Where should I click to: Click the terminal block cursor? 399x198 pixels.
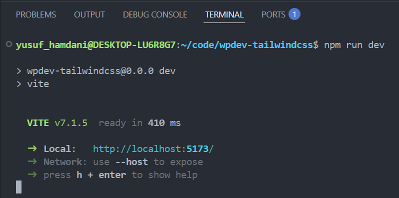tap(19, 187)
